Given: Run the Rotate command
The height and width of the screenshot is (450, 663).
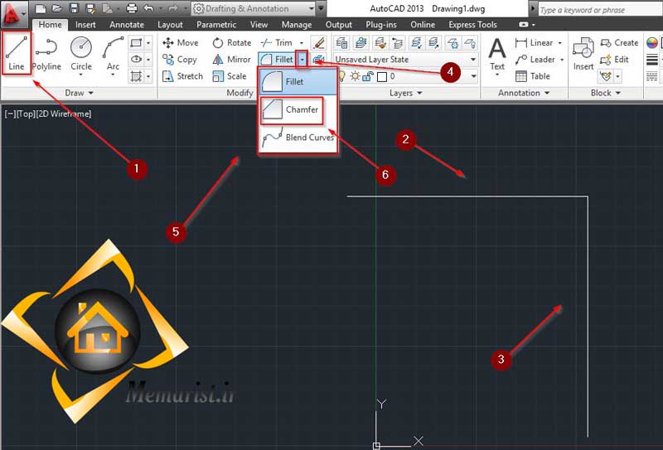Looking at the screenshot, I should pyautogui.click(x=232, y=43).
